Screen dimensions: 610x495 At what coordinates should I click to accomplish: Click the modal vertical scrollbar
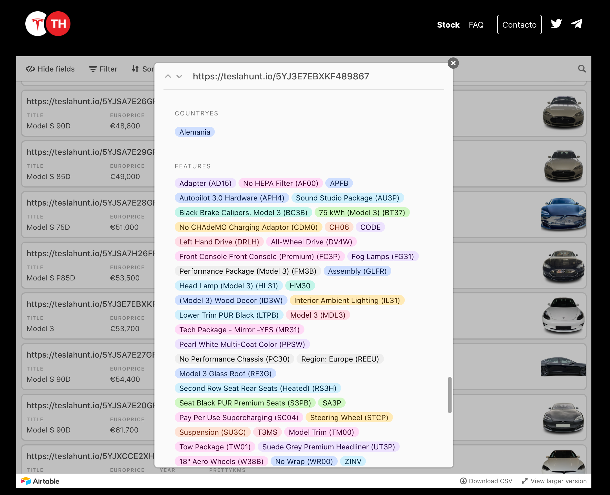point(450,395)
